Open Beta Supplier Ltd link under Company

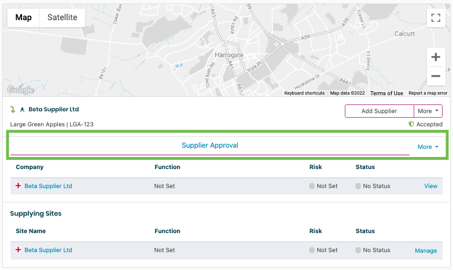[x=48, y=186]
